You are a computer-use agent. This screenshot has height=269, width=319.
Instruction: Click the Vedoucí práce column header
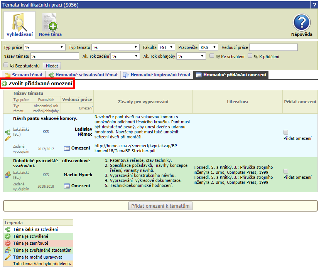click(x=77, y=99)
